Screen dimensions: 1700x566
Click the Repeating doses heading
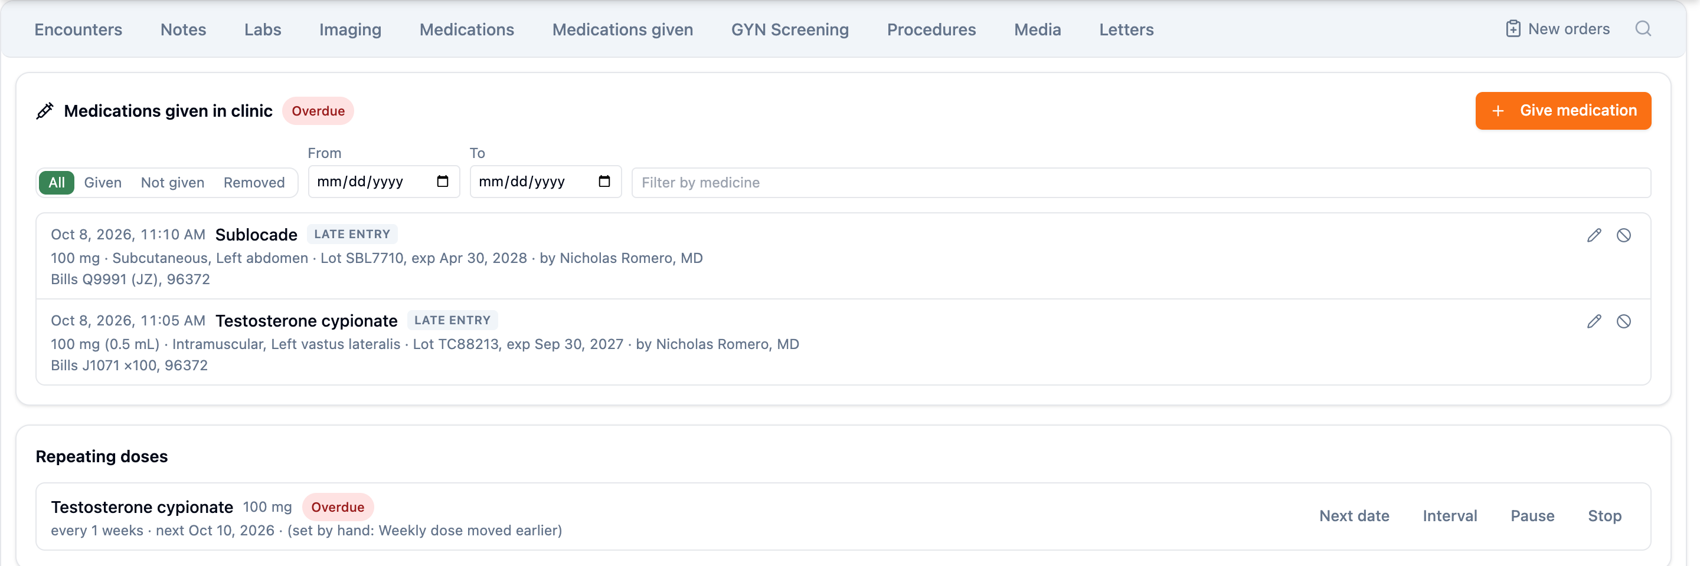point(102,456)
